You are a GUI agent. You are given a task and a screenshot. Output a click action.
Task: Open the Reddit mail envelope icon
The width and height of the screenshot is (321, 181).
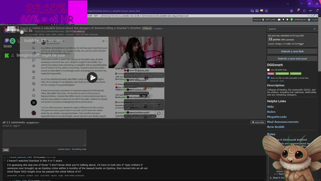280,20
